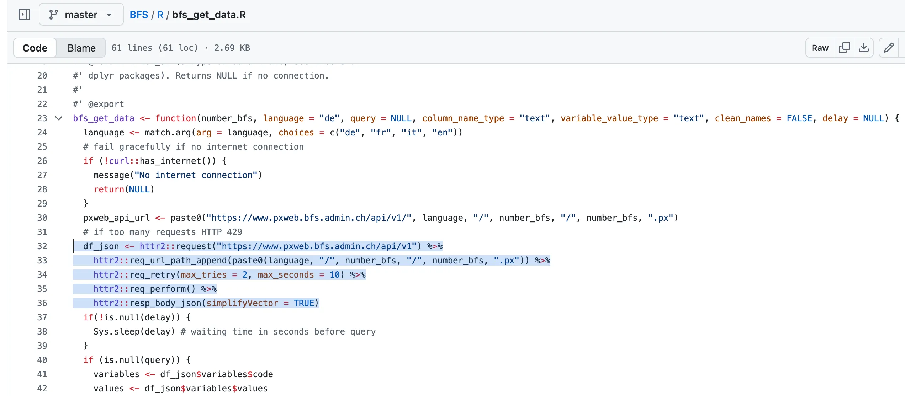Screen dimensions: 905x396
Task: Switch to the Blame view tab
Action: tap(81, 48)
